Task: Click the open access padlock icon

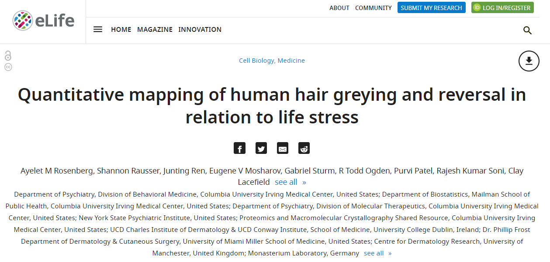Action: [8, 56]
